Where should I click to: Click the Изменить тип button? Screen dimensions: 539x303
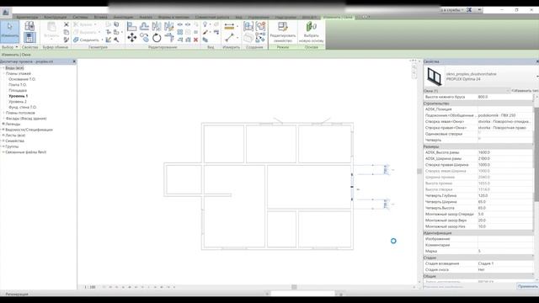click(x=525, y=91)
